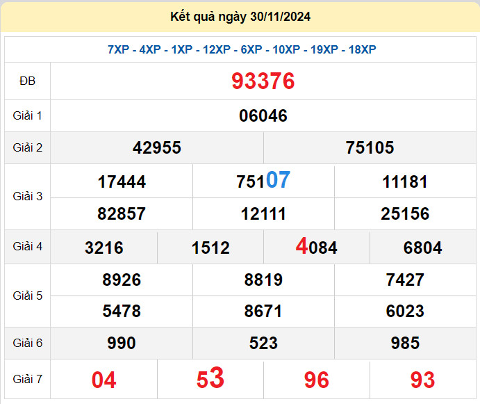Click the Giải 3 number 82857
This screenshot has width=480, height=404.
[122, 213]
